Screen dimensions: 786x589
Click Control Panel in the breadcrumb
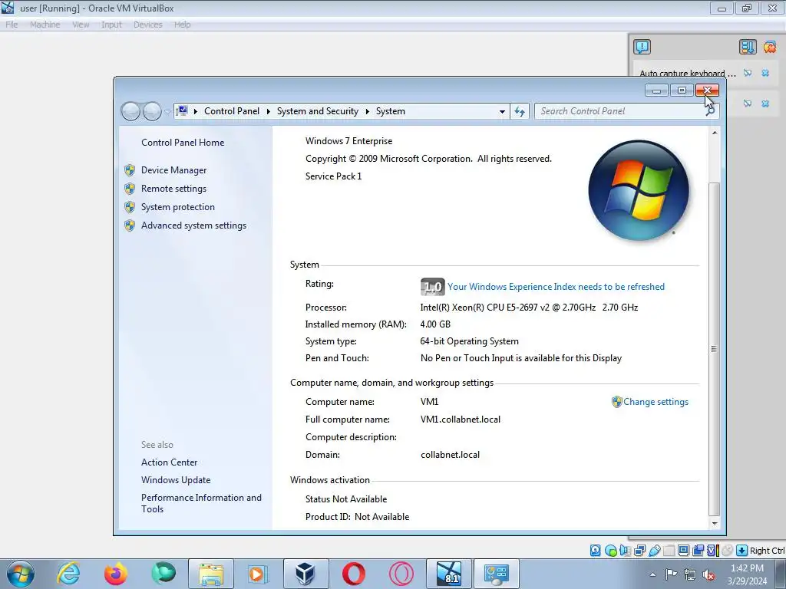click(232, 111)
